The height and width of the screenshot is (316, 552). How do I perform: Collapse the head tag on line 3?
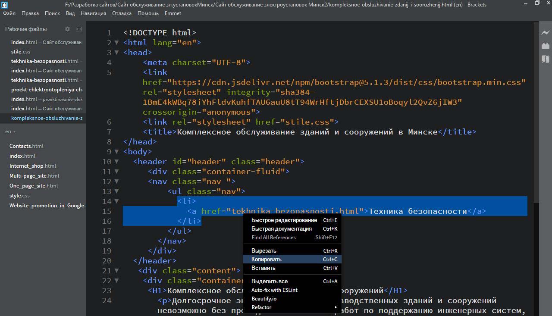(116, 53)
